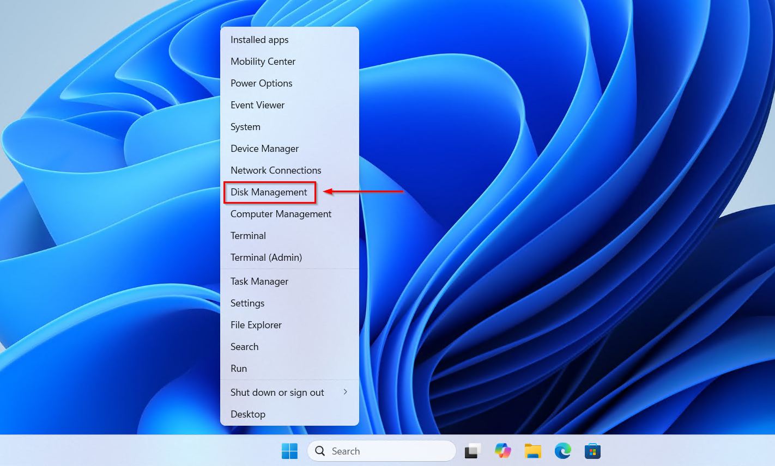Image resolution: width=775 pixels, height=466 pixels.
Task: Open Copilot from the taskbar
Action: click(502, 451)
